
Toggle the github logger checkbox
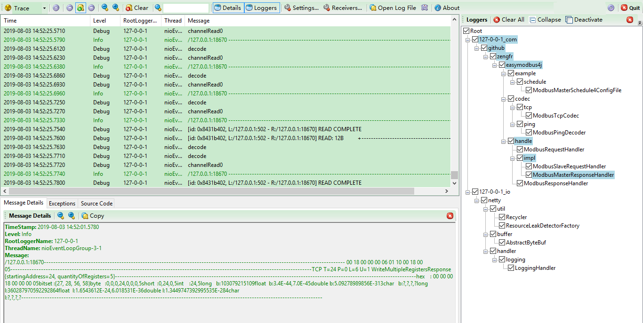pyautogui.click(x=484, y=48)
